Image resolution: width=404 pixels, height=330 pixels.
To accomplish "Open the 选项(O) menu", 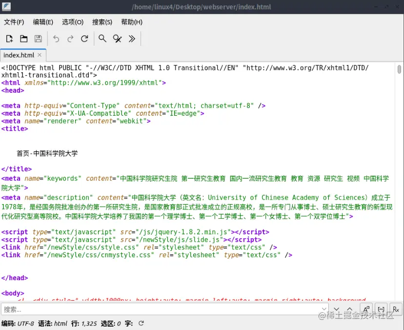I will tap(73, 22).
